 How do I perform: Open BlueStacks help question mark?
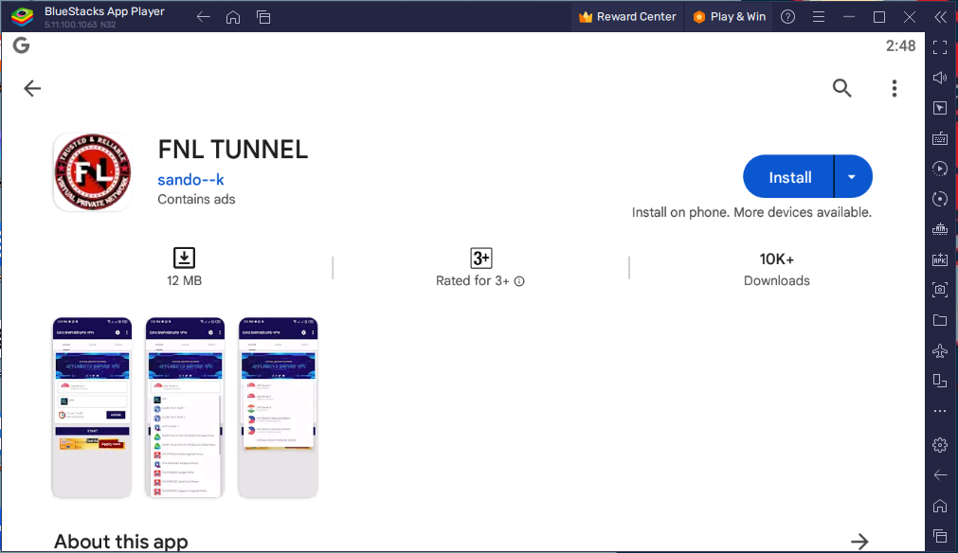click(788, 17)
